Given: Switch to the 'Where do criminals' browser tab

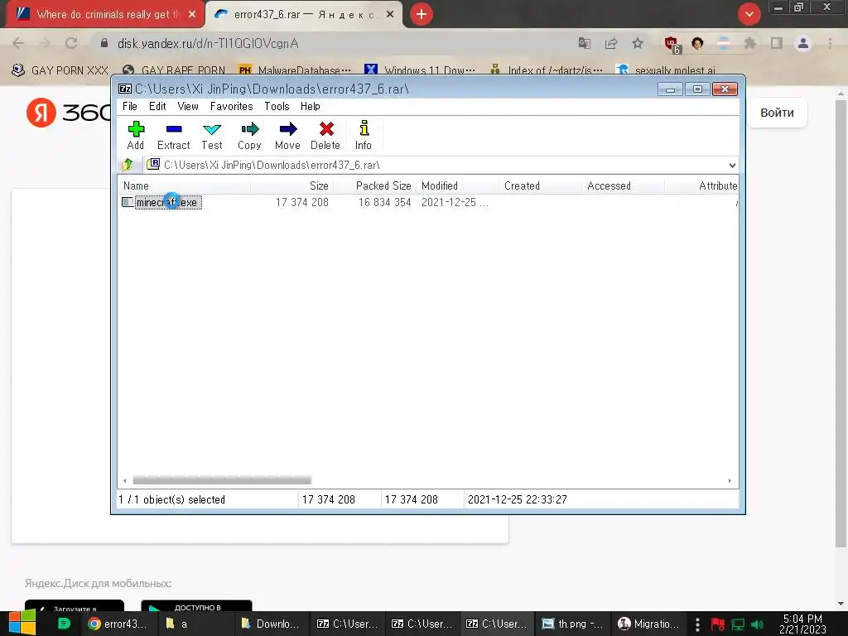Looking at the screenshot, I should click(105, 14).
